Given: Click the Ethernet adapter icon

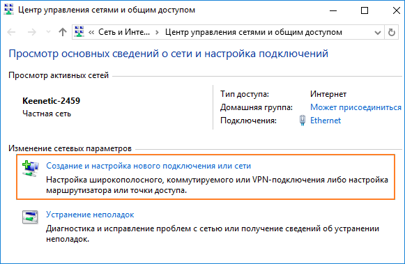Looking at the screenshot, I should pos(303,121).
